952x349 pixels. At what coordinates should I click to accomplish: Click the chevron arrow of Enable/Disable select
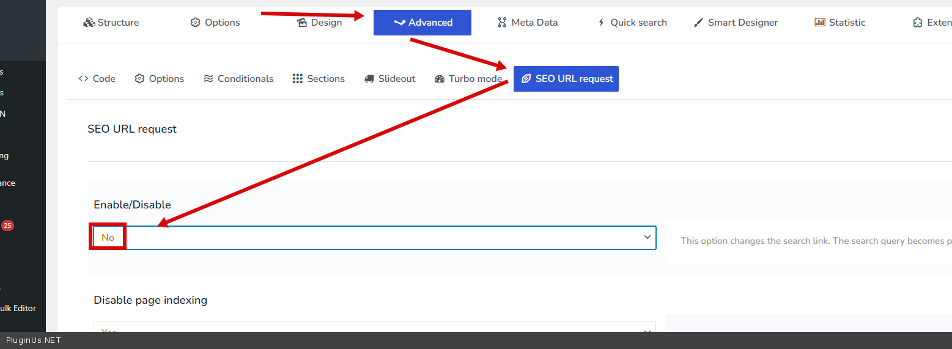pos(647,237)
